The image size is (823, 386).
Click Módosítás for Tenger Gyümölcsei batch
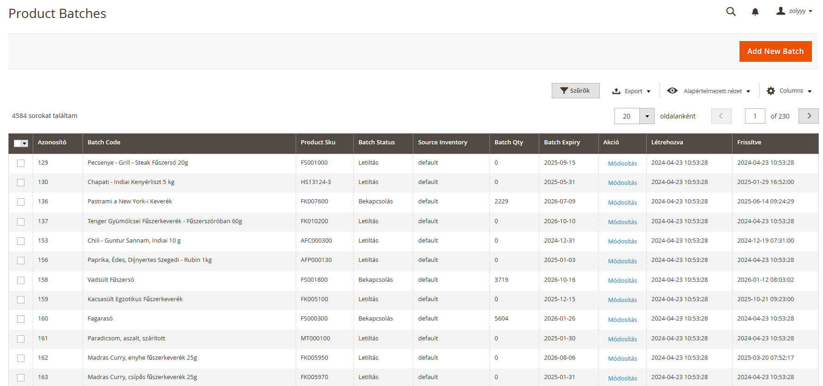tap(622, 222)
